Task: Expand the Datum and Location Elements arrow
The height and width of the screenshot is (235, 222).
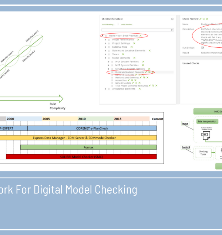Action: [105, 51]
